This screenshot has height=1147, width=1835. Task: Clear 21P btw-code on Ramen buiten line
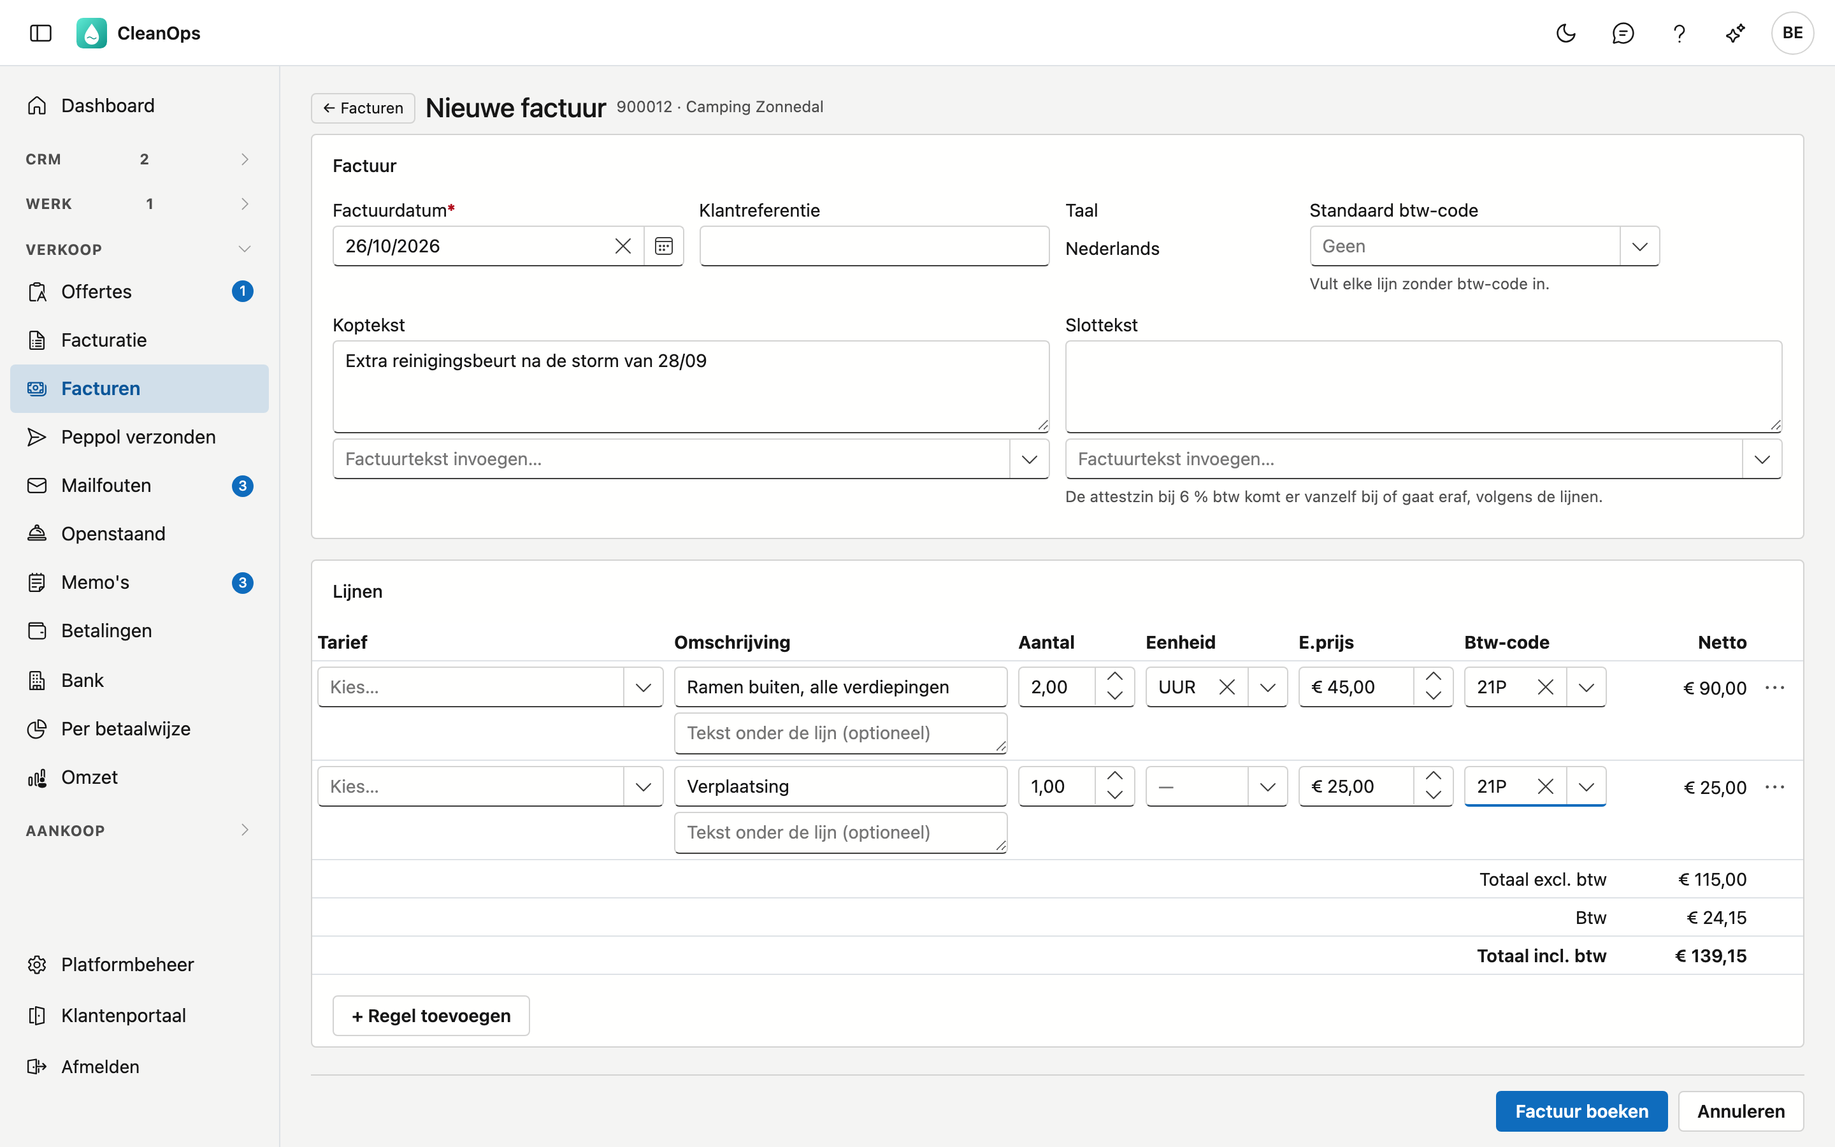point(1545,686)
